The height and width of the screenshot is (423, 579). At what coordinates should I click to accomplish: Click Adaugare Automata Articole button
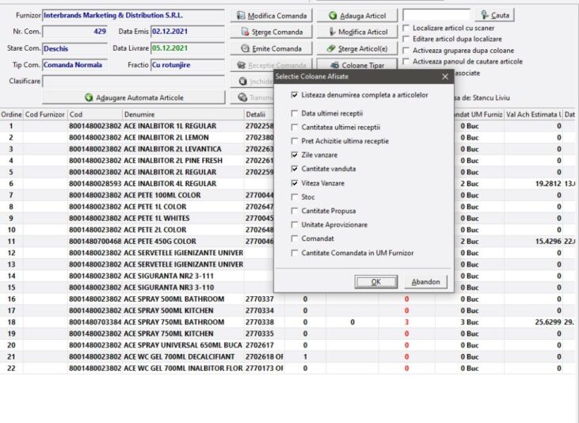(134, 97)
